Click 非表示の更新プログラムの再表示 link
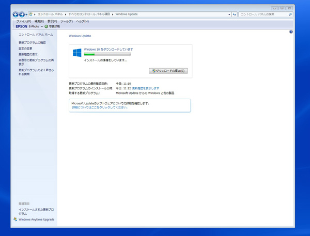Screen dimensions: 310x236 coord(36,62)
